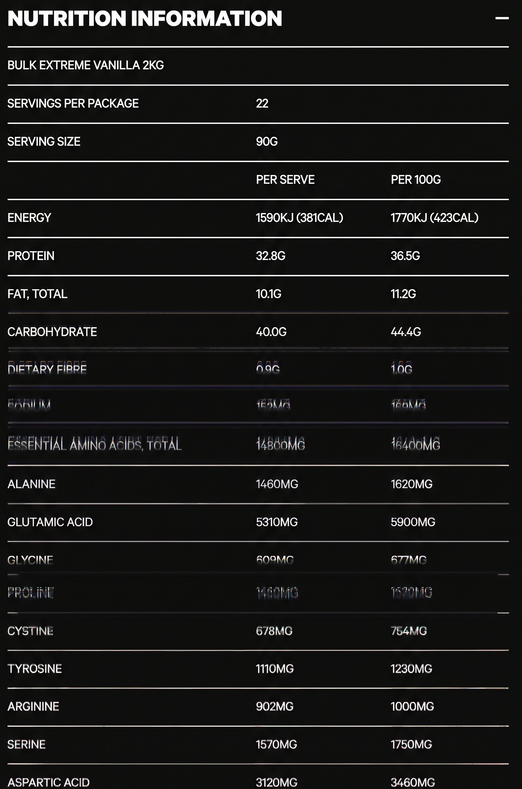Click the Per 100G column header
Screen dimensions: 522x789
pyautogui.click(x=415, y=180)
